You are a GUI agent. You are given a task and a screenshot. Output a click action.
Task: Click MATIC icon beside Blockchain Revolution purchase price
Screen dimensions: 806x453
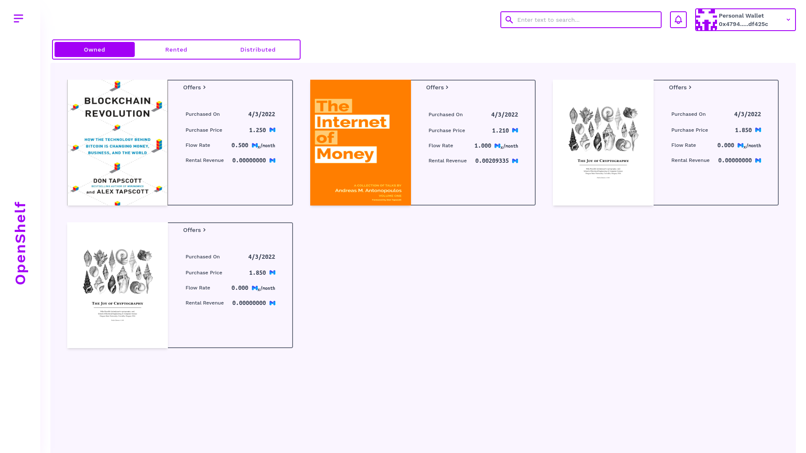[x=272, y=130]
